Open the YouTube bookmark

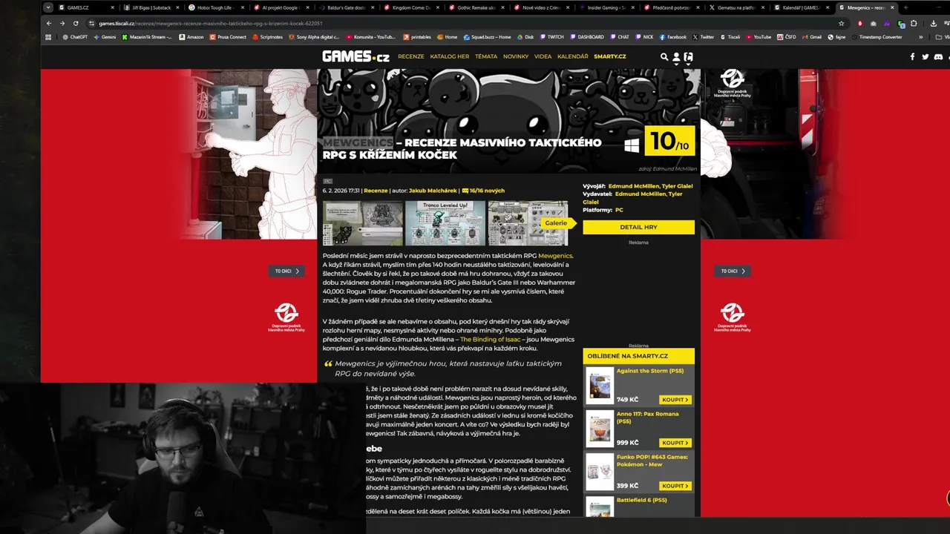tap(759, 36)
